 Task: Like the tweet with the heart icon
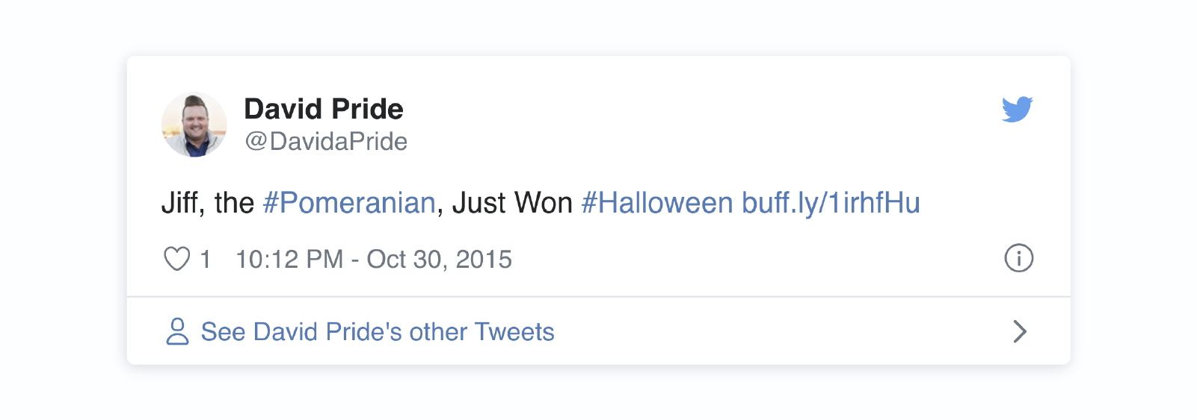(x=176, y=259)
